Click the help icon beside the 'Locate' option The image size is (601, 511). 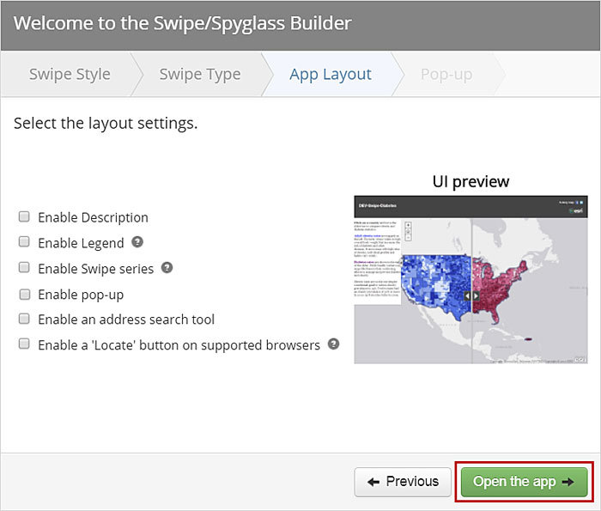[x=334, y=344]
